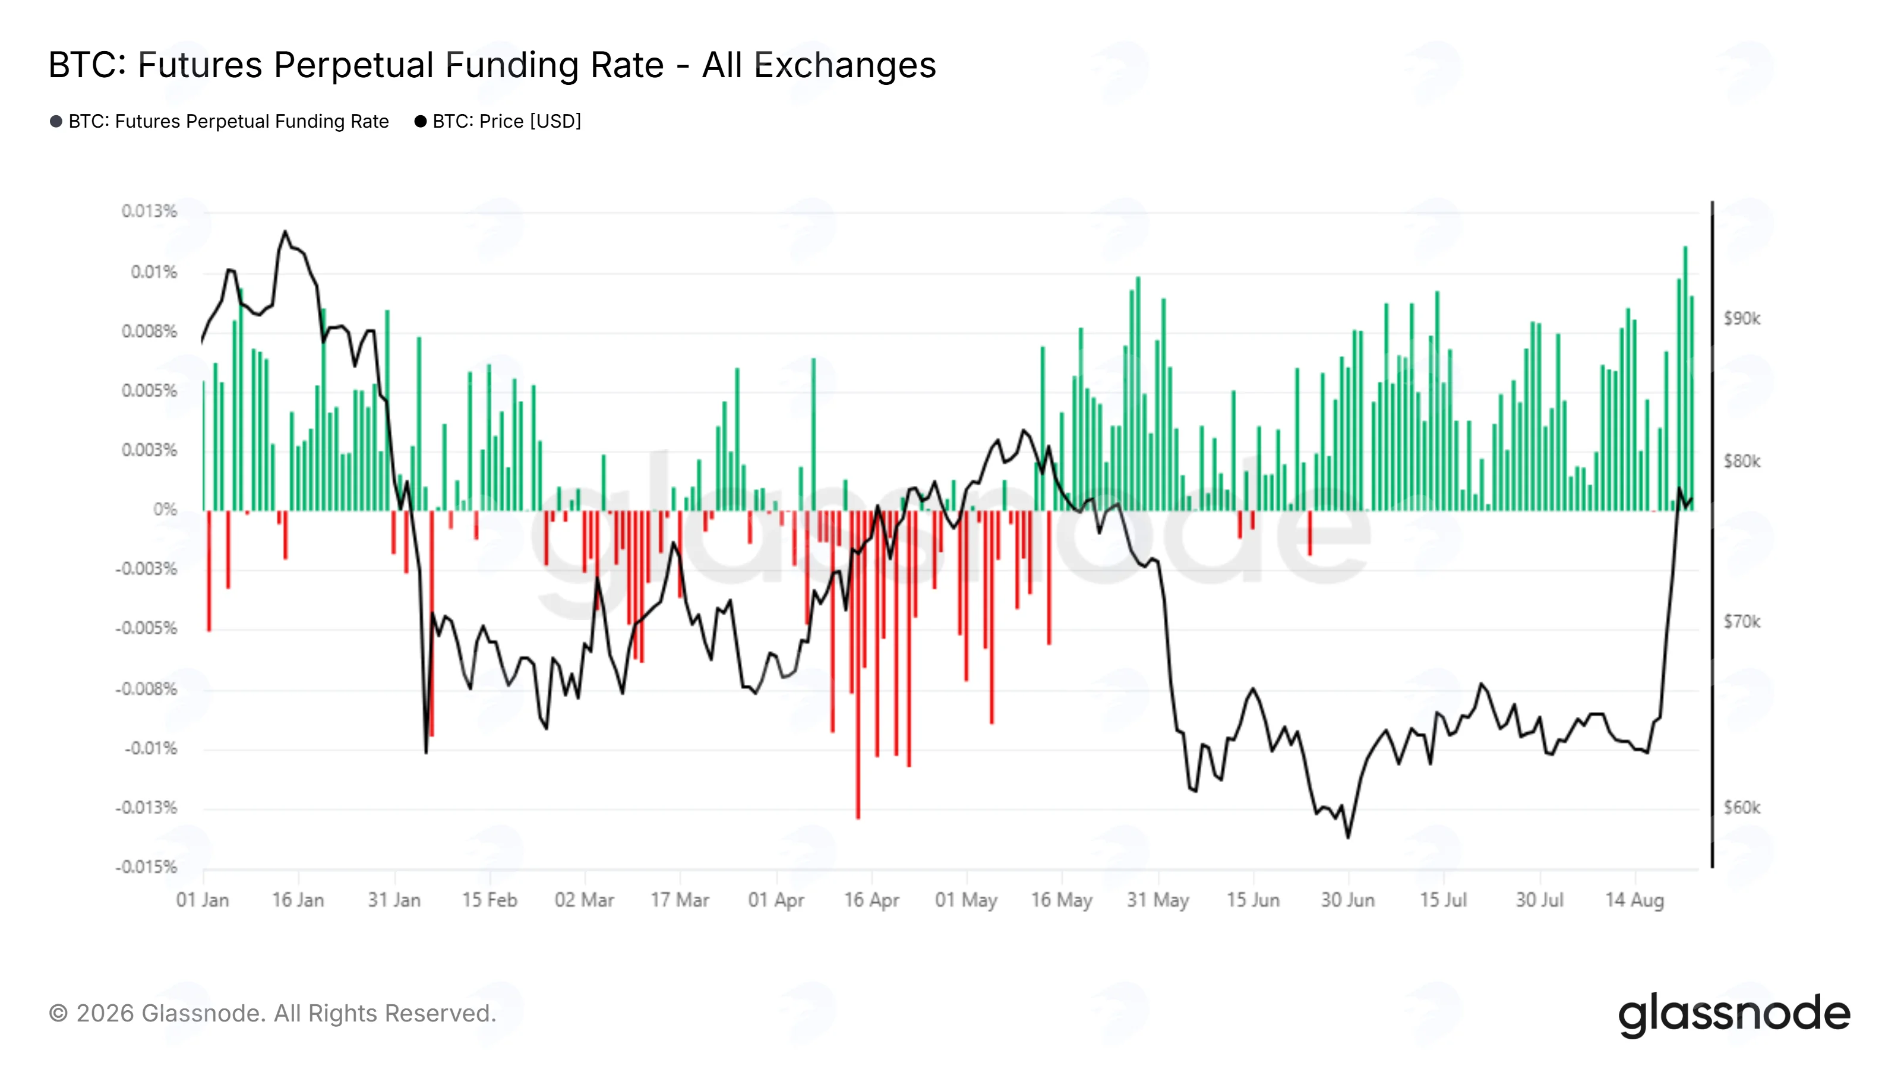Click the $90k price axis label
The height and width of the screenshot is (1069, 1901).
coord(1742,319)
